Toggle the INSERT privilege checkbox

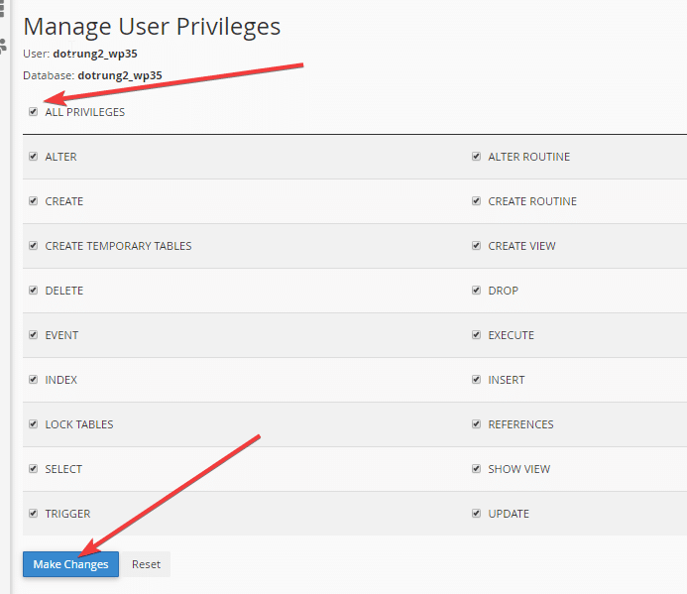point(477,380)
